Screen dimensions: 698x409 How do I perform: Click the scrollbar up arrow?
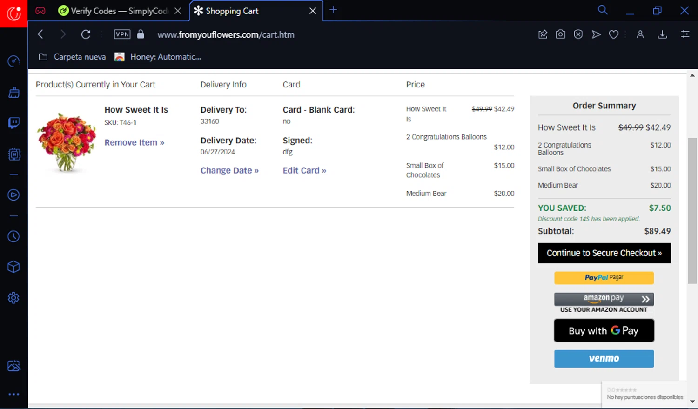coord(692,75)
